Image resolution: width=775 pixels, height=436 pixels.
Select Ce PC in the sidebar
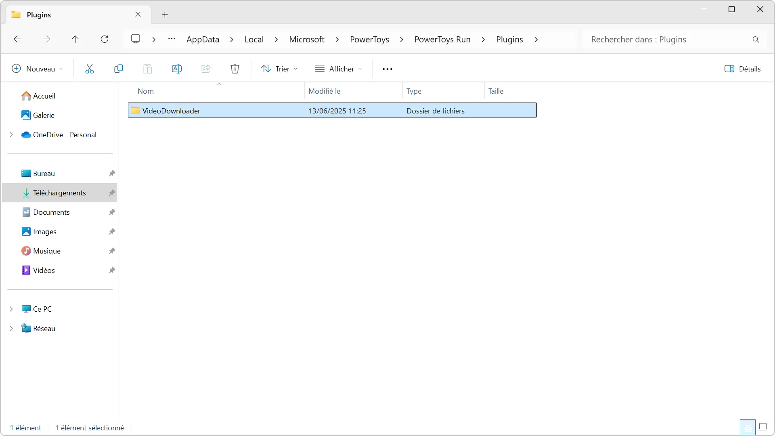tap(42, 309)
